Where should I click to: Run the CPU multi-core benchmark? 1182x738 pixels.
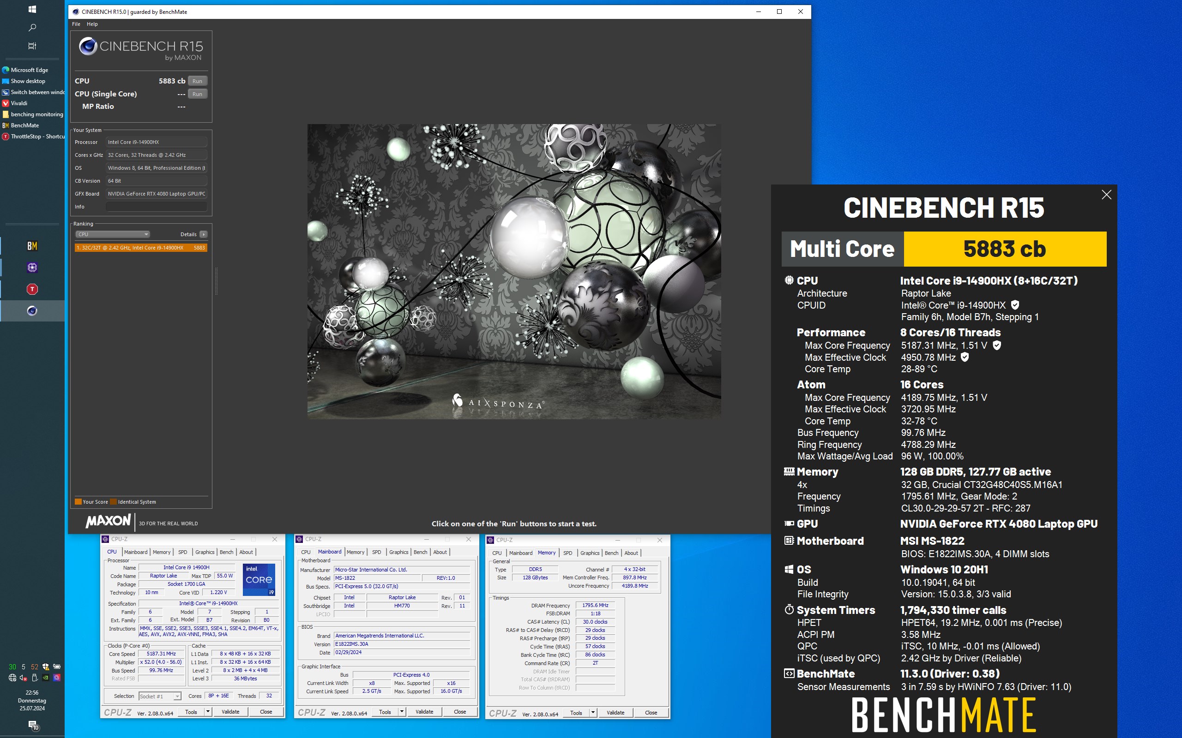click(x=197, y=81)
